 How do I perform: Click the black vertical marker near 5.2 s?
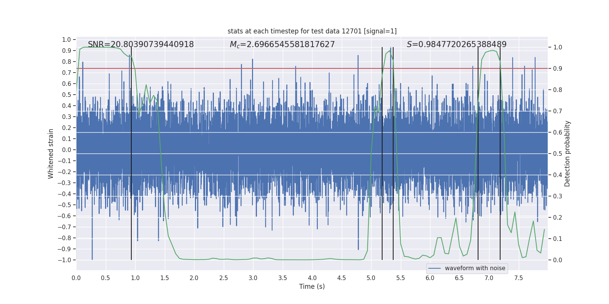click(382, 154)
